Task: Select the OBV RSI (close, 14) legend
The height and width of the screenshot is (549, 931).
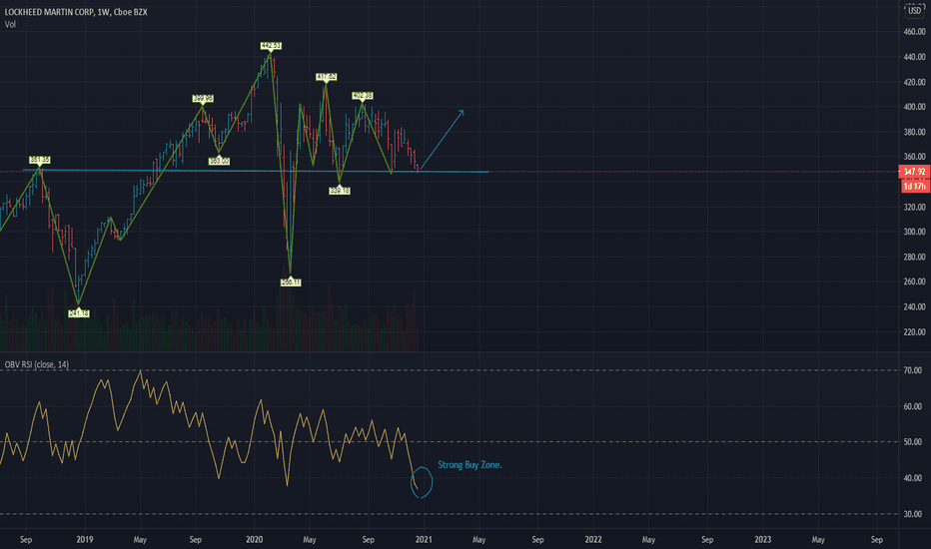Action: point(37,364)
